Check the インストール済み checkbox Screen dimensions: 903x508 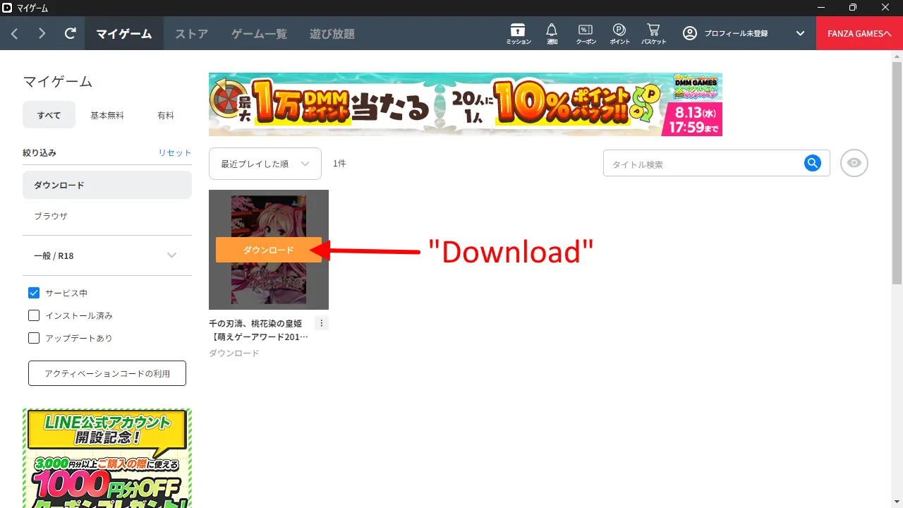point(34,315)
